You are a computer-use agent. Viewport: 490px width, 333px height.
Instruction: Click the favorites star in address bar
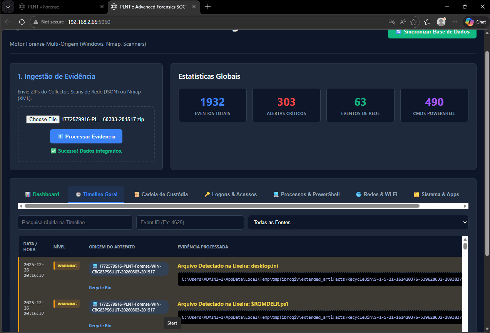413,22
